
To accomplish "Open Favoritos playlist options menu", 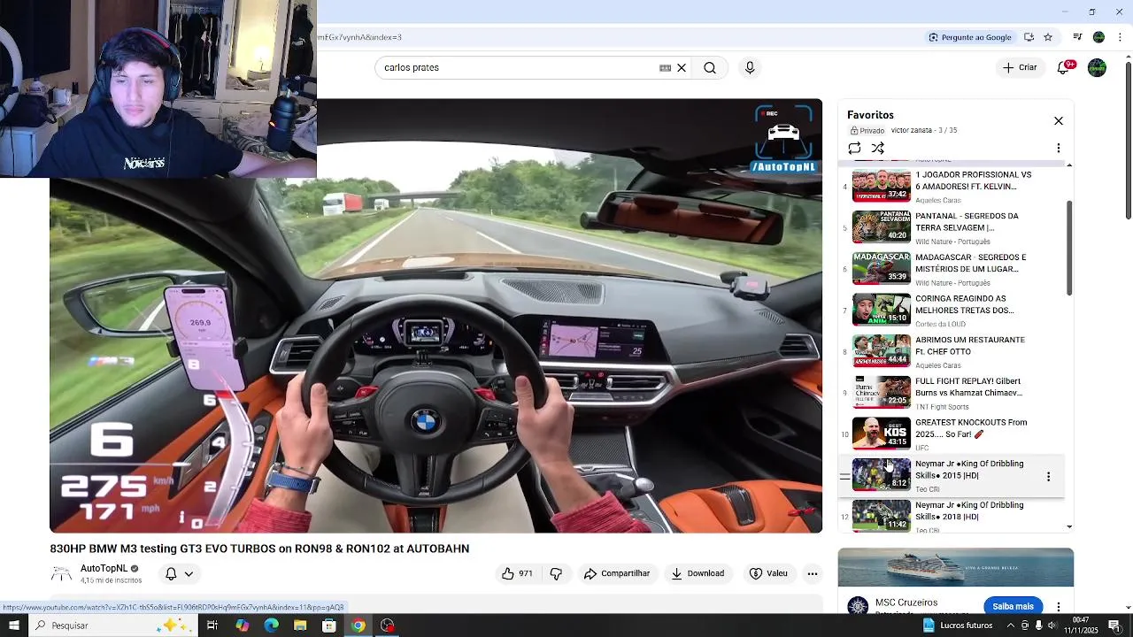I will click(x=1059, y=149).
